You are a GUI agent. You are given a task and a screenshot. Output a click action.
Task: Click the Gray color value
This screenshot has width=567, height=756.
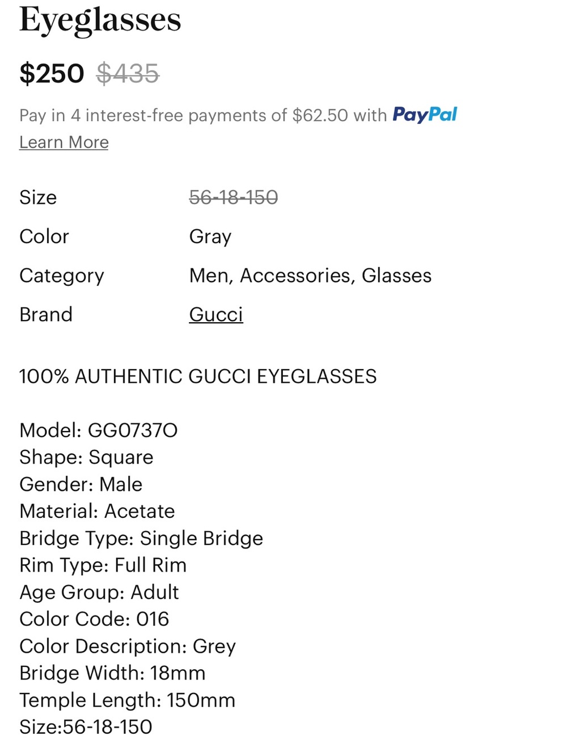click(210, 236)
